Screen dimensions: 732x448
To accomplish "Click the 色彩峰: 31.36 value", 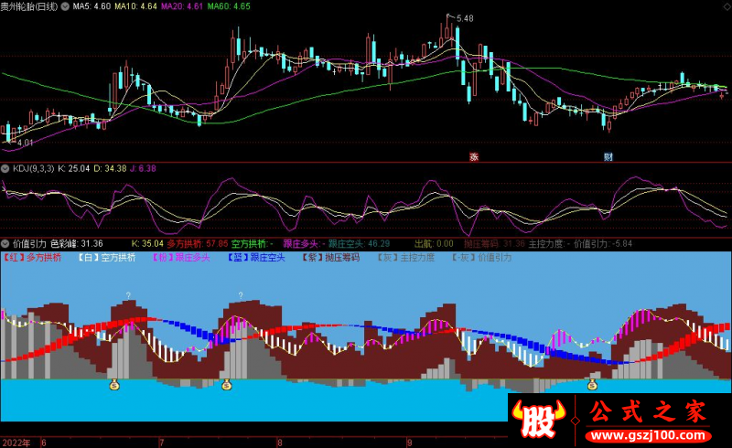I will pyautogui.click(x=77, y=243).
